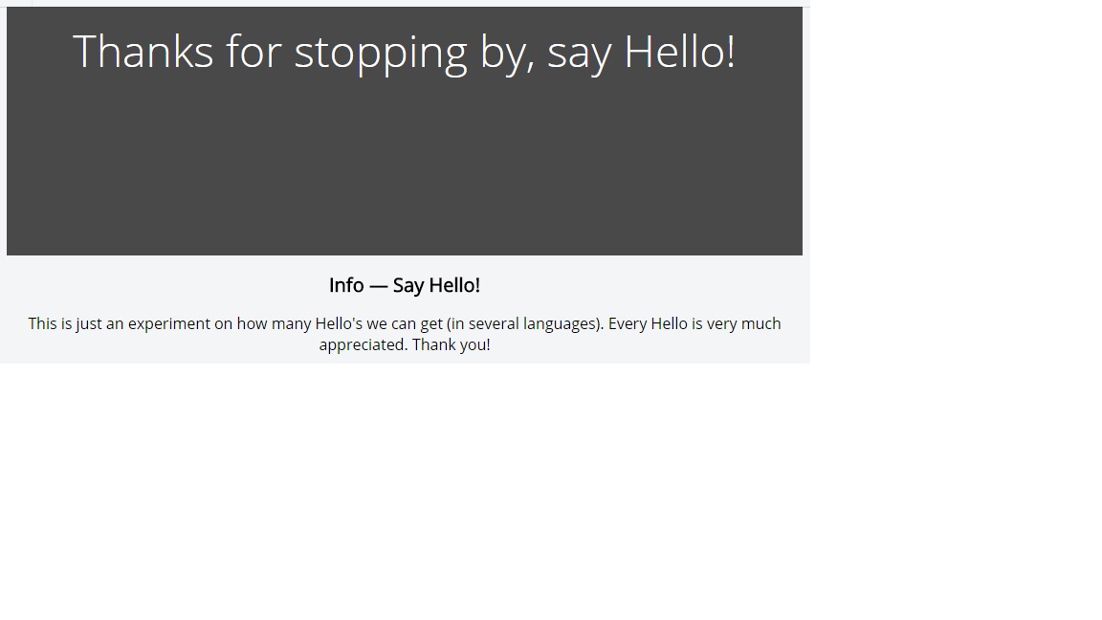Click 'Every Hello is very much' text
The height and width of the screenshot is (620, 1102).
click(x=694, y=324)
